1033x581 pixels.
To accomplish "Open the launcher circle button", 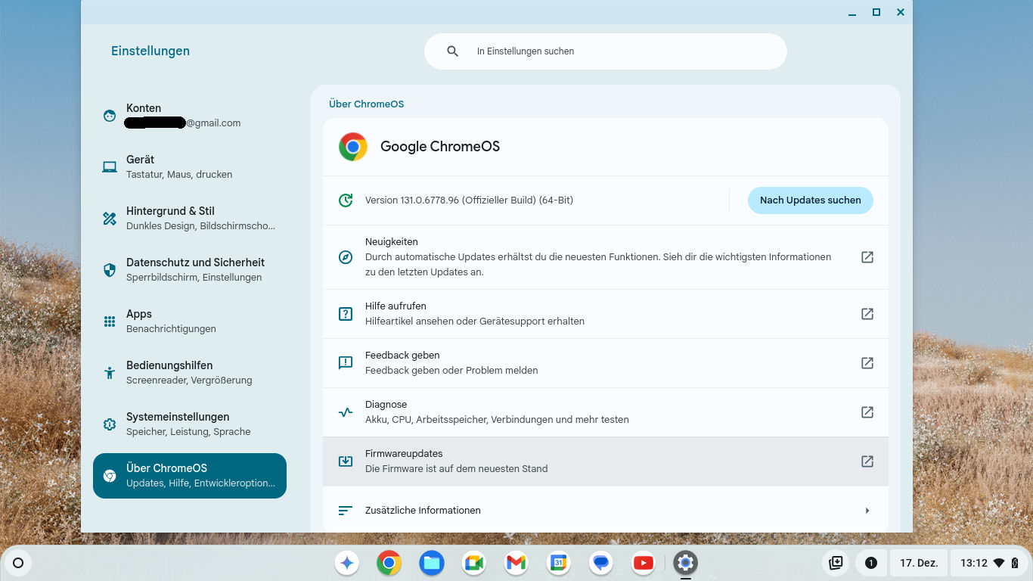I will tap(19, 563).
